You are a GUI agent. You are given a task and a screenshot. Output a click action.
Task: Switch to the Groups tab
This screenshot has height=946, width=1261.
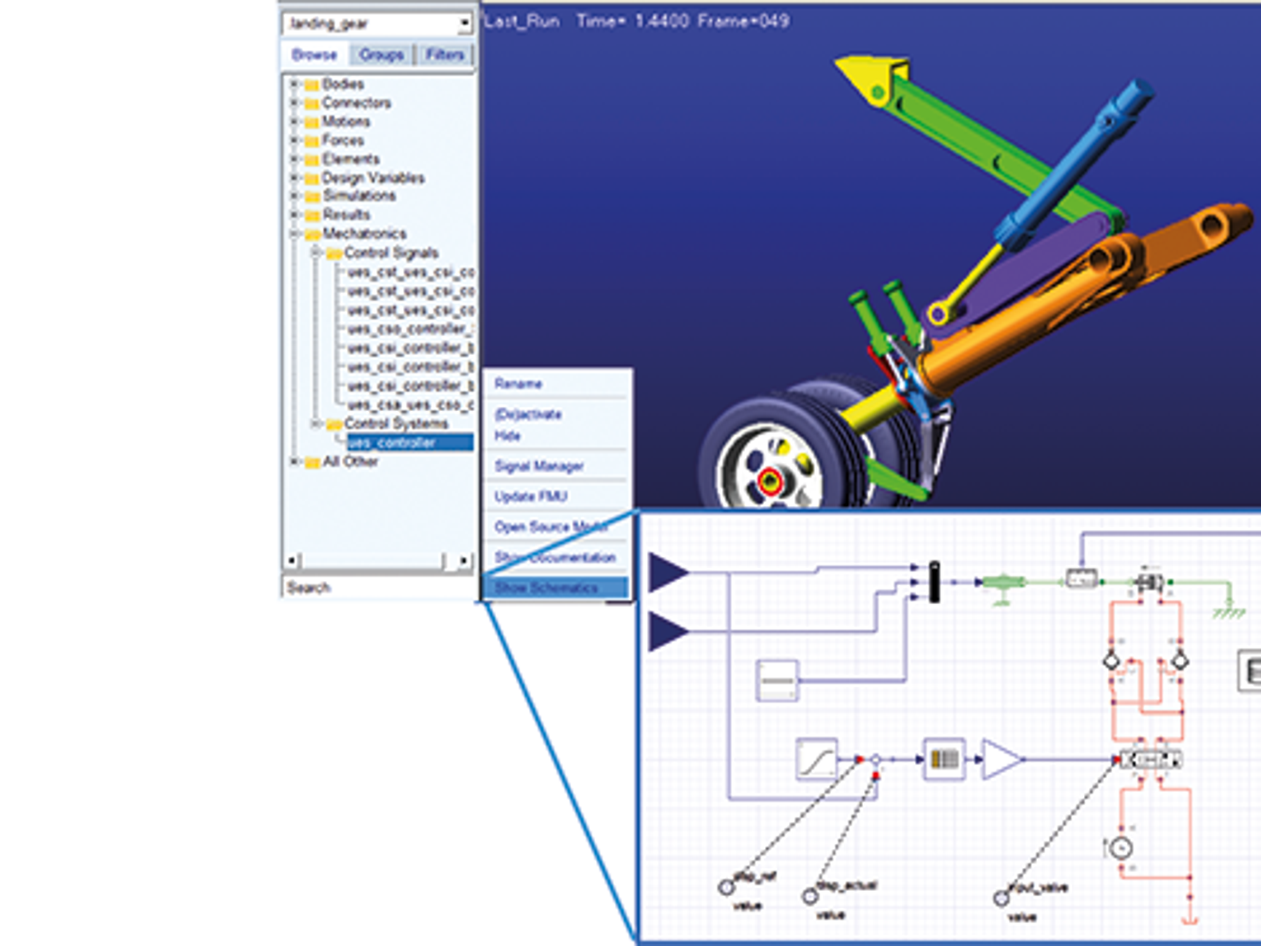click(x=381, y=55)
